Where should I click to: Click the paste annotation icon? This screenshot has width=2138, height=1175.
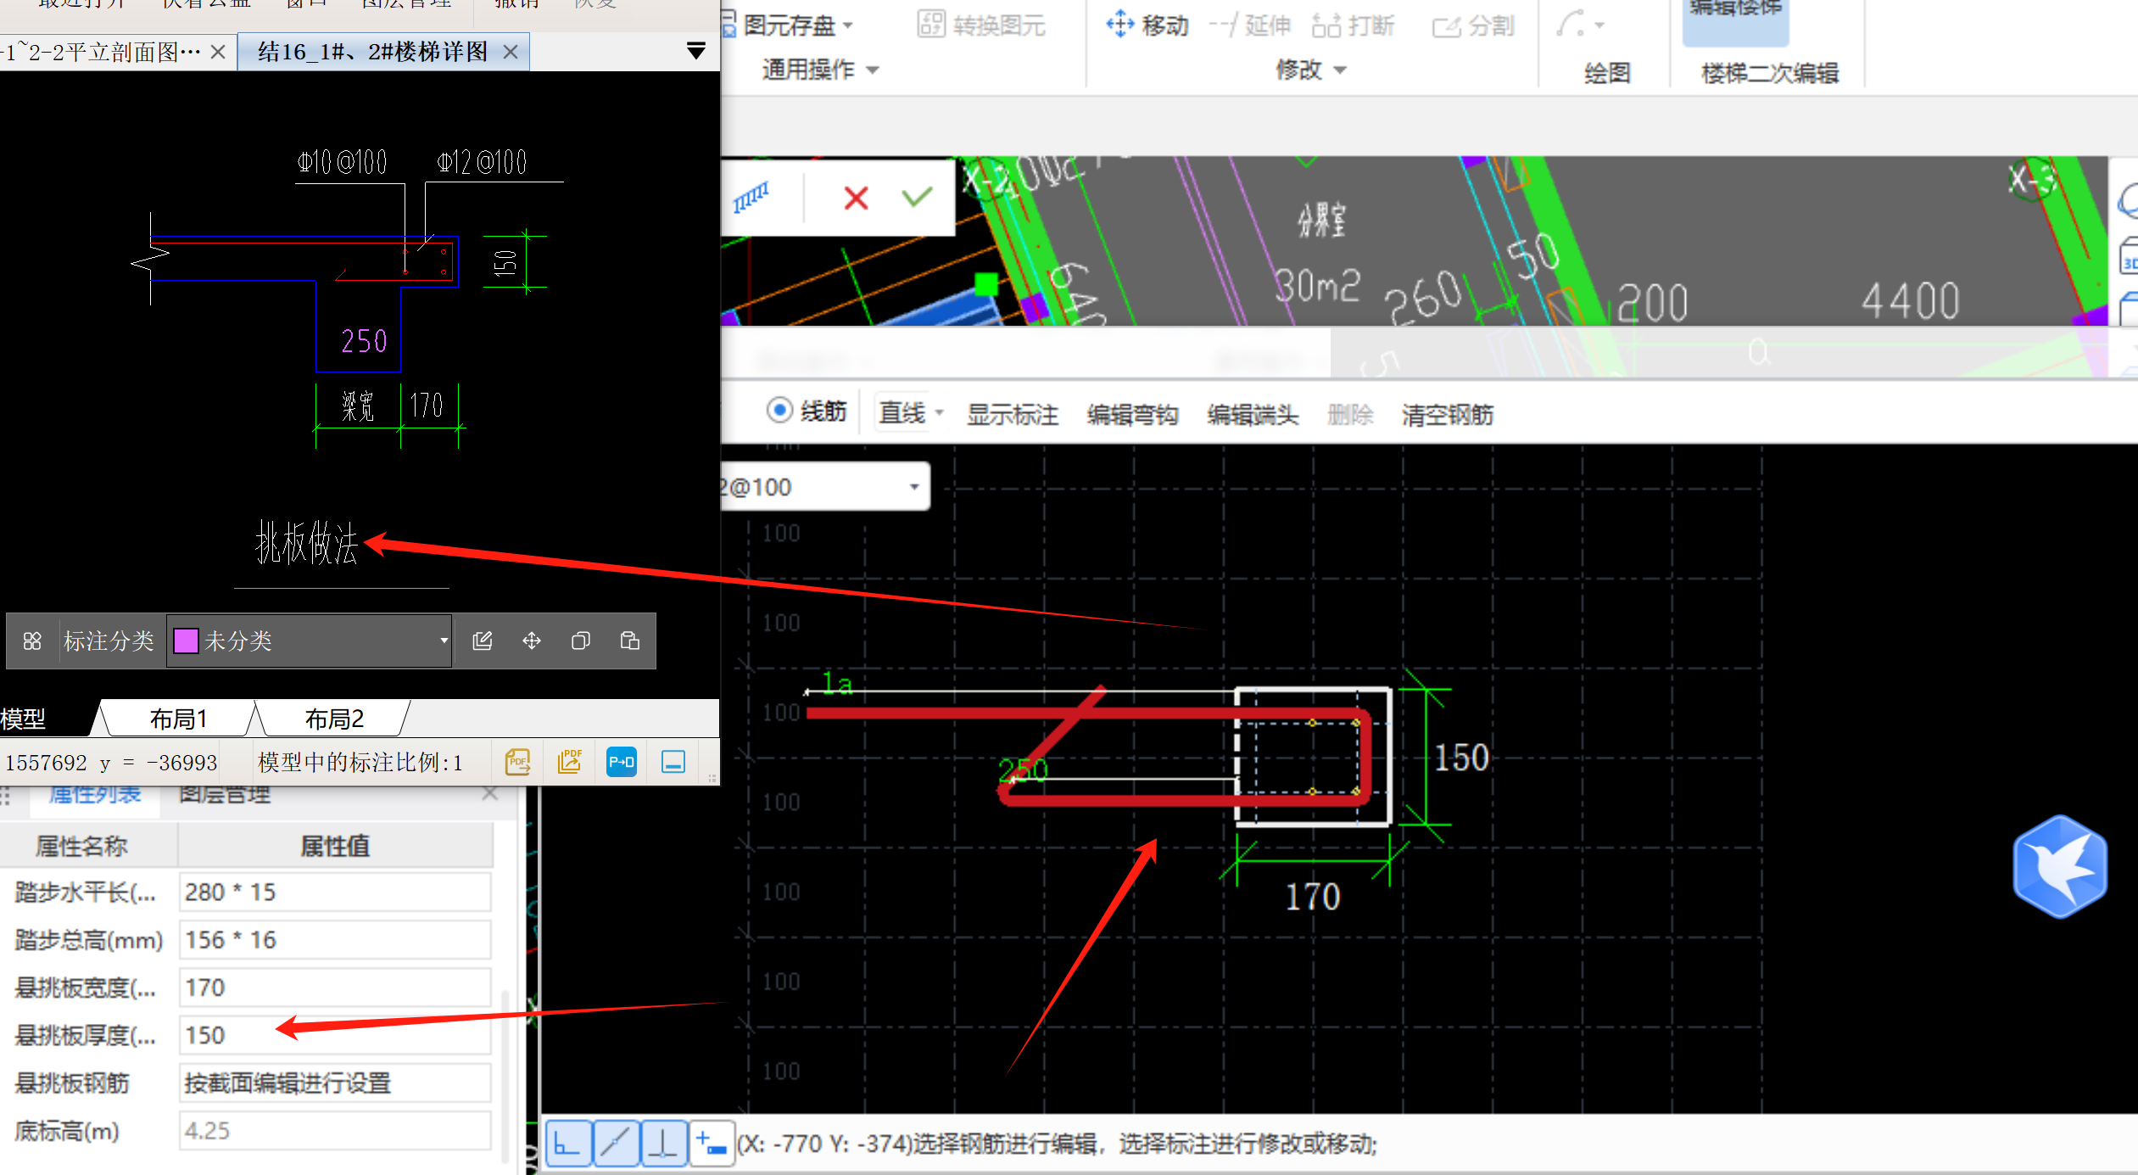[x=630, y=641]
